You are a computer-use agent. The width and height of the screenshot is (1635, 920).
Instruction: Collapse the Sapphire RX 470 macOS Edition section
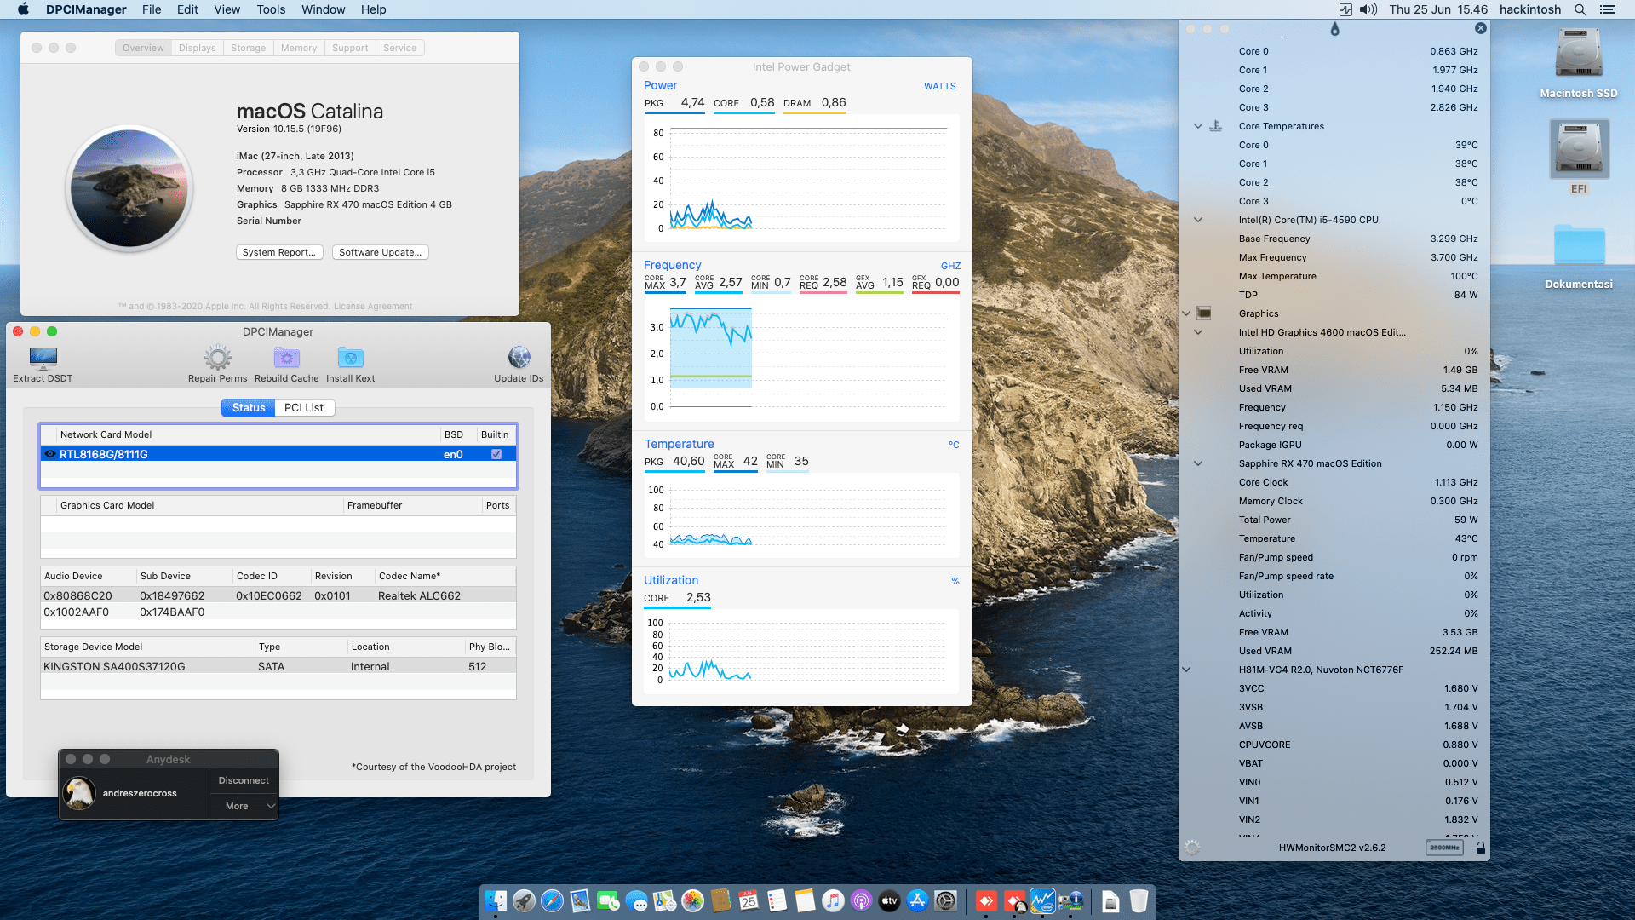[1198, 463]
